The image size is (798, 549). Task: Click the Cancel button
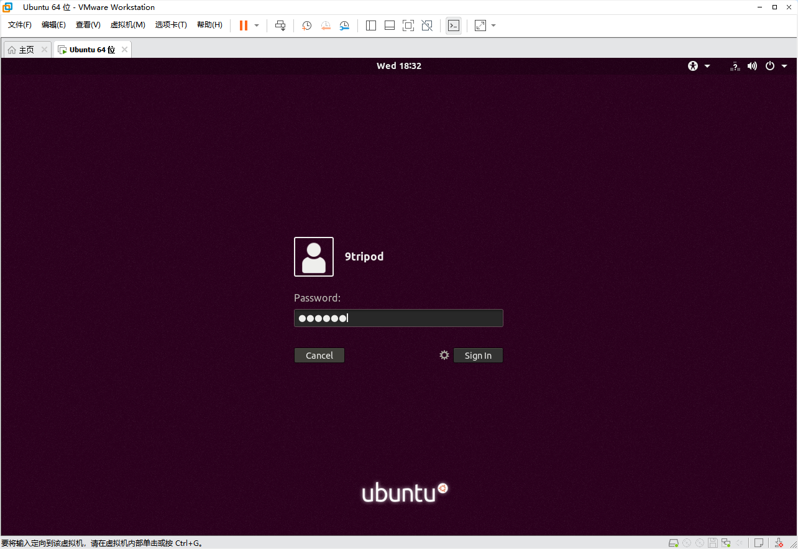coord(319,356)
